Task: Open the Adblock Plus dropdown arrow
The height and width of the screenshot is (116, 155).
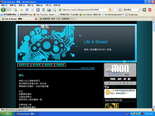Action: click(154, 10)
